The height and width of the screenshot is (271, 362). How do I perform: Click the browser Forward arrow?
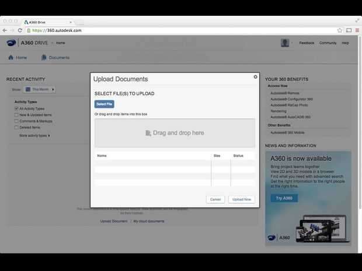pyautogui.click(x=12, y=30)
